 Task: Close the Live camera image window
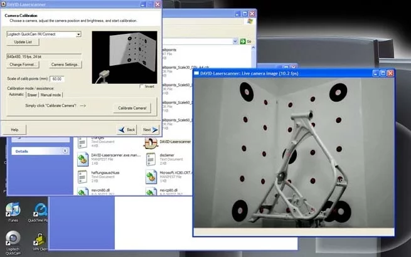(x=390, y=73)
